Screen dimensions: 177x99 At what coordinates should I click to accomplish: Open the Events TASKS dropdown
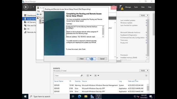144,70
